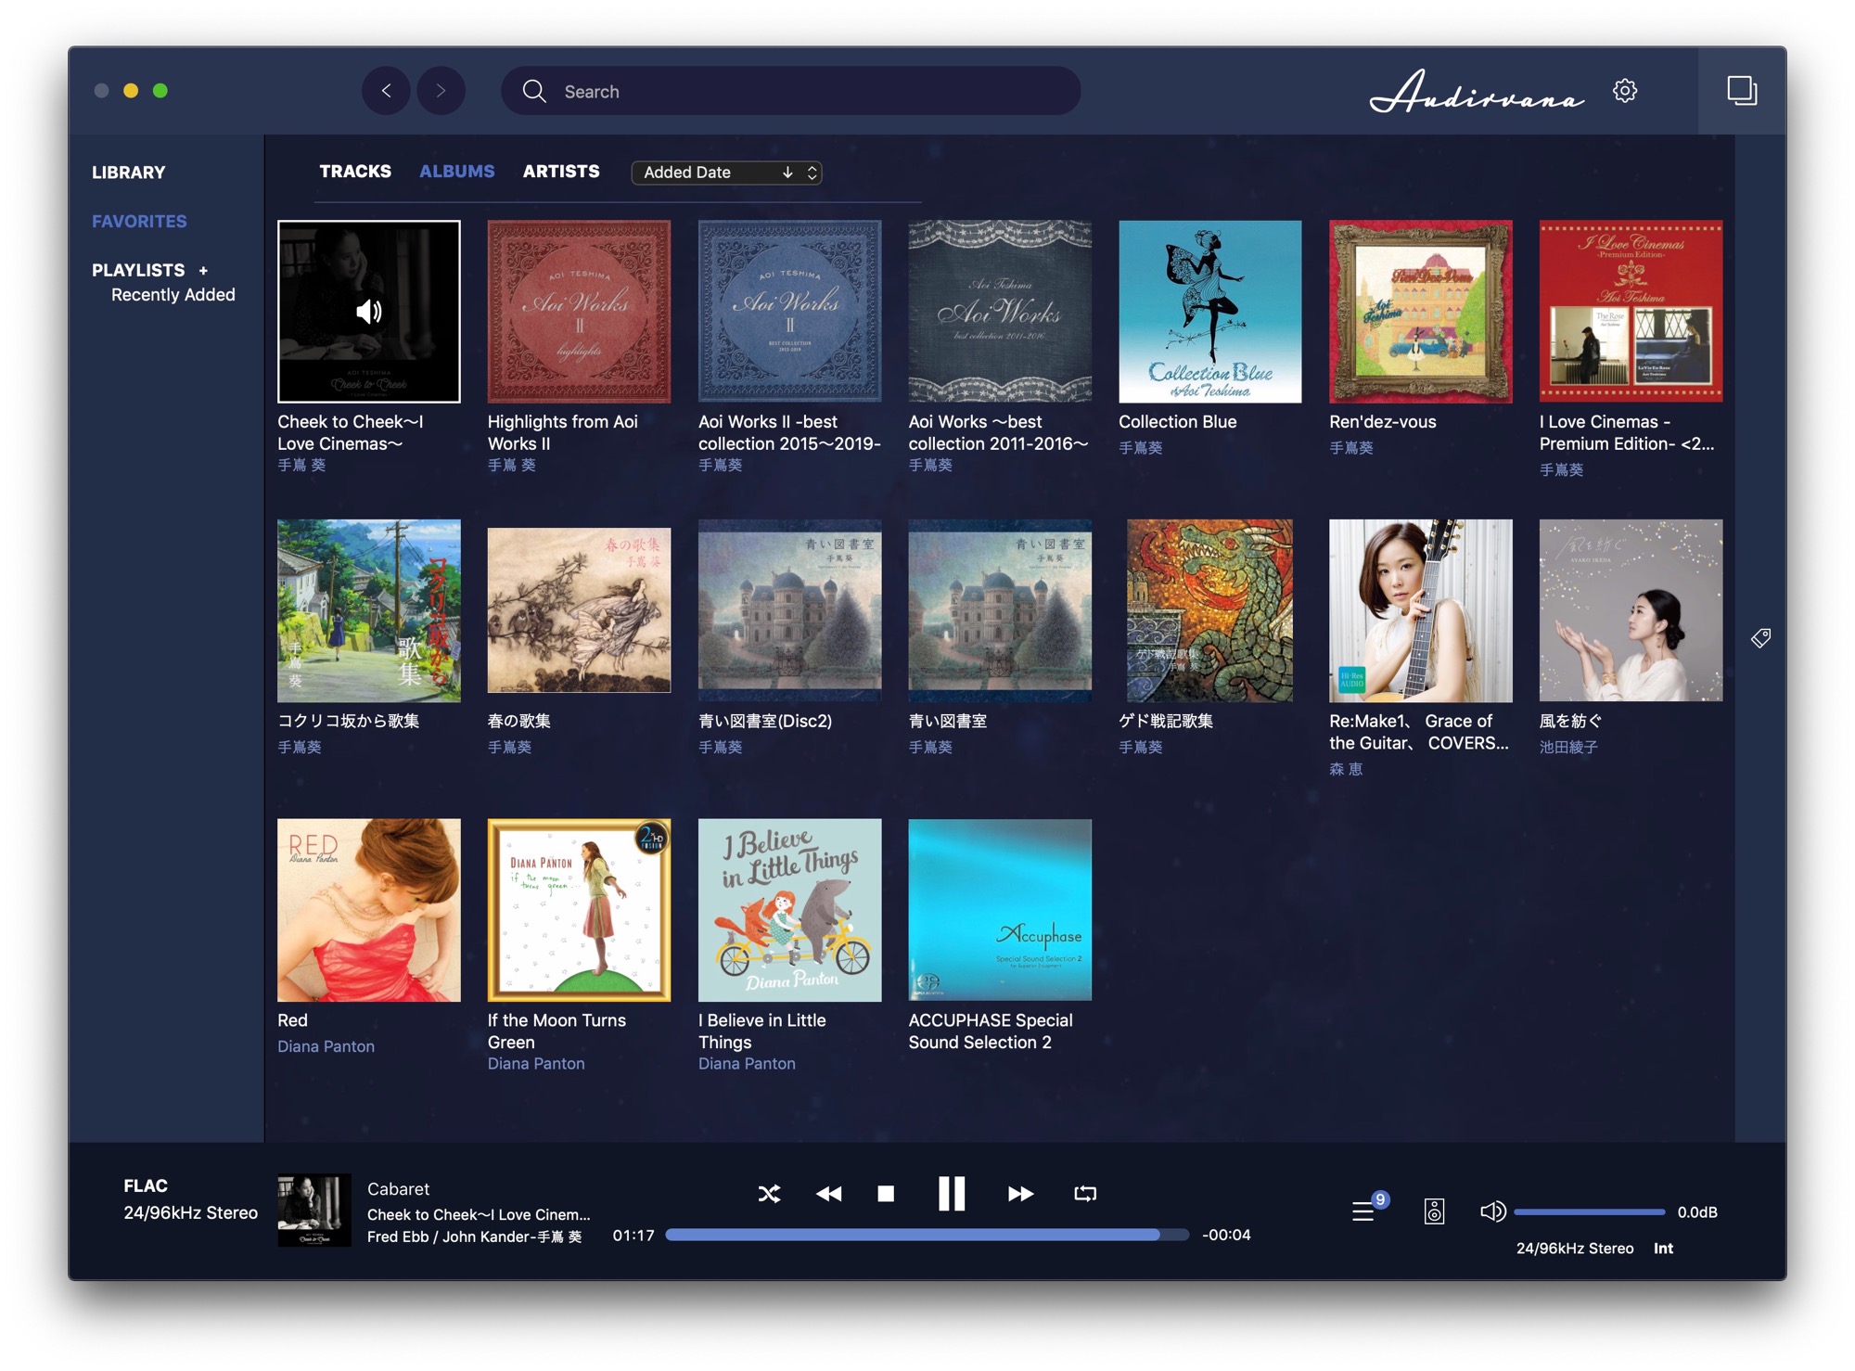Toggle repeat mode
1855x1371 pixels.
pyautogui.click(x=1085, y=1193)
